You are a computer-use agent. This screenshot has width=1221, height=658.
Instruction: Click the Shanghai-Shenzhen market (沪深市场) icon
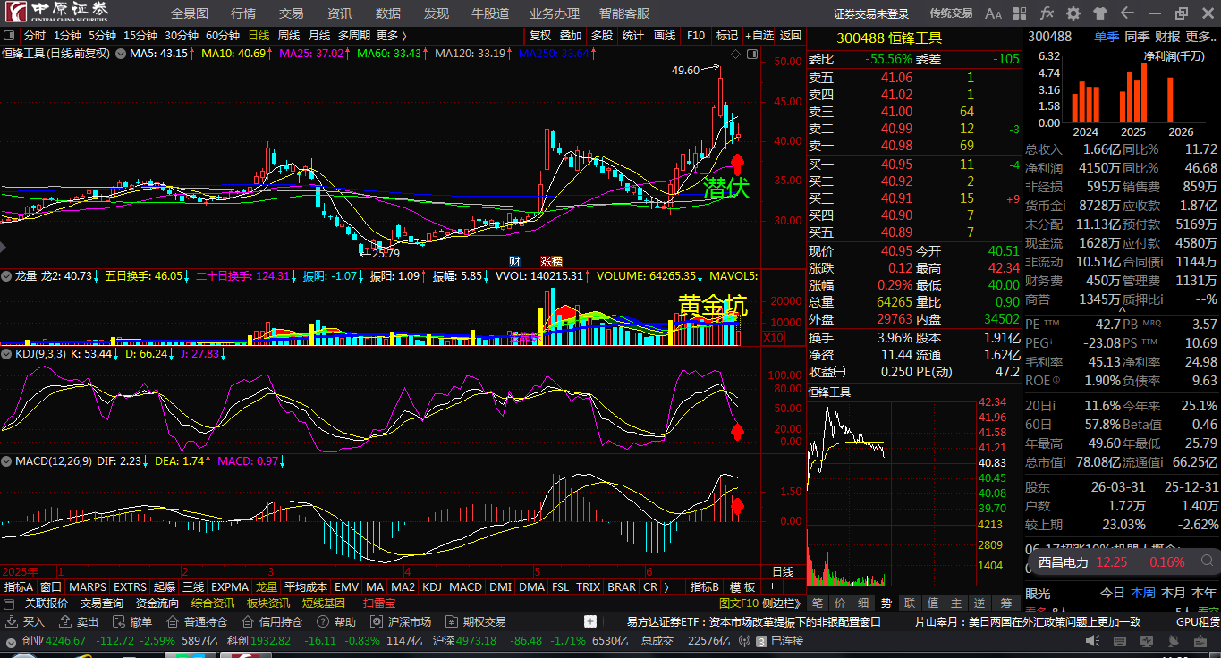pyautogui.click(x=377, y=622)
